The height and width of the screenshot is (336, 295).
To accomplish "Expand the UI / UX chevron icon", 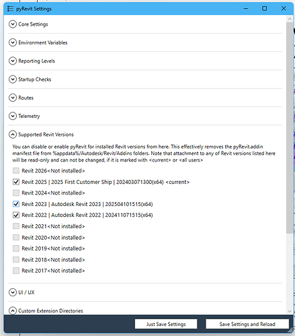I will click(13, 292).
